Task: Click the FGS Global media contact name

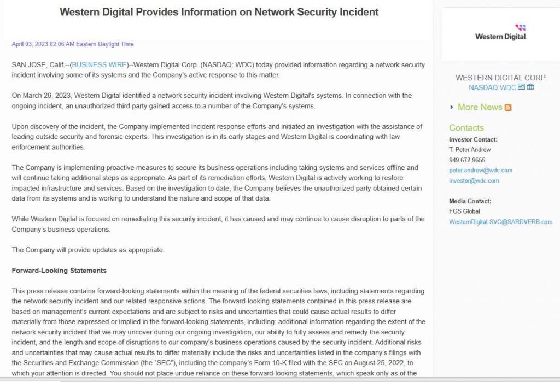Action: [464, 211]
